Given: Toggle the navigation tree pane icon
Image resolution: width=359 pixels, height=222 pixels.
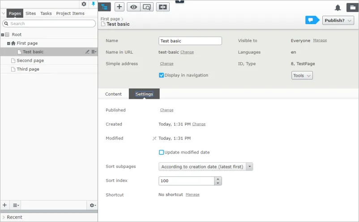Looking at the screenshot, I should pyautogui.click(x=104, y=7).
